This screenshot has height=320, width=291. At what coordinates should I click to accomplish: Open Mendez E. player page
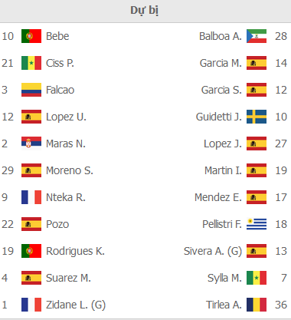tap(218, 197)
